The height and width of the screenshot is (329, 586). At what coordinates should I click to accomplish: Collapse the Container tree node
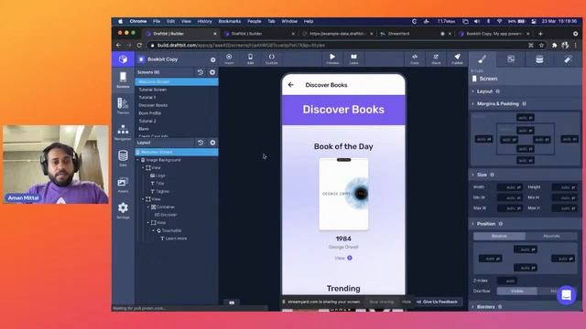point(148,207)
